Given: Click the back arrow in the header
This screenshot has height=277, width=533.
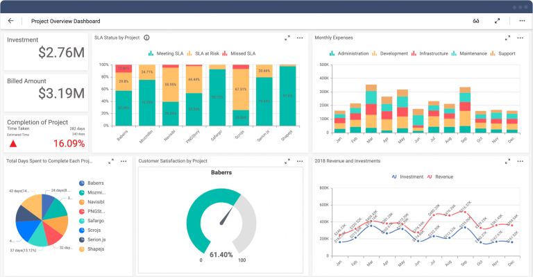Looking at the screenshot, I should [11, 21].
